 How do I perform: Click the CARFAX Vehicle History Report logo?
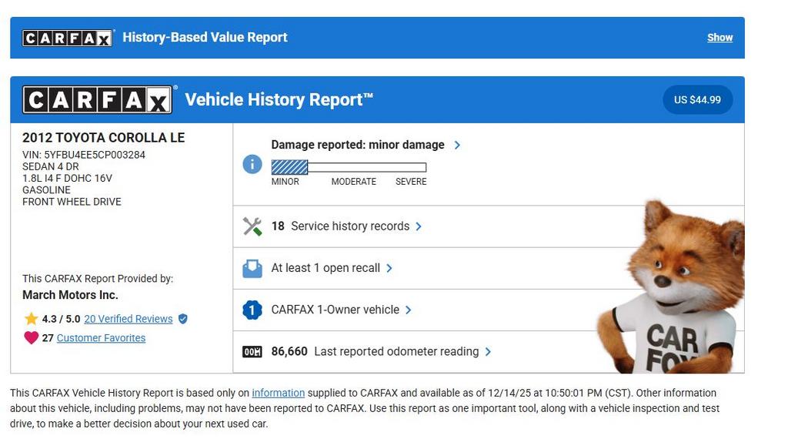click(x=98, y=100)
